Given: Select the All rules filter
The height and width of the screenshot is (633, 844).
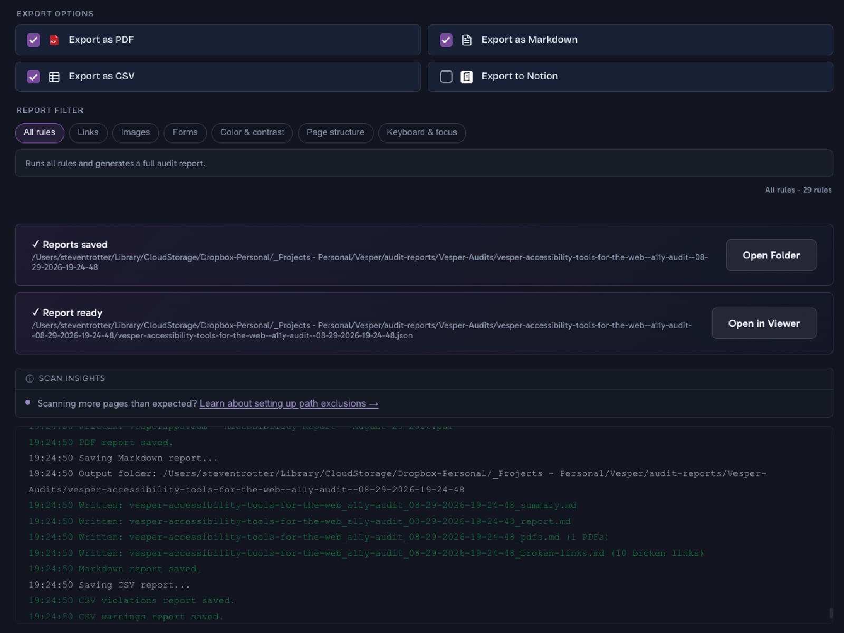Looking at the screenshot, I should [x=40, y=133].
